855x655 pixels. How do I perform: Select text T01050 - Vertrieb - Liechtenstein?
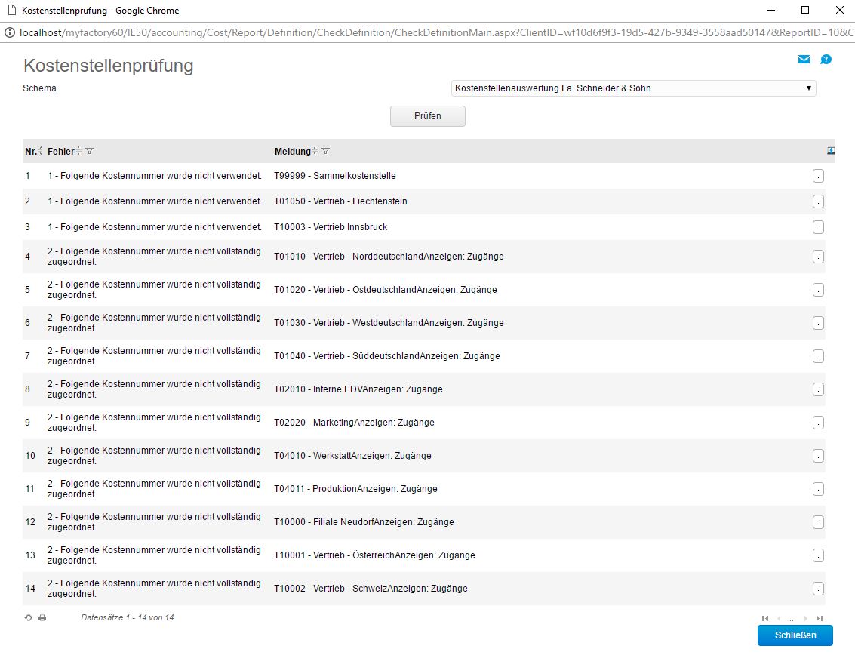click(x=340, y=201)
